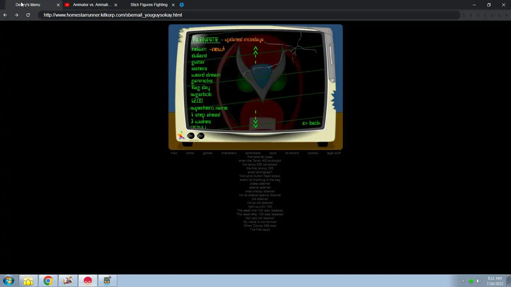511x287 pixels.
Task: Open the 'guitar' email
Action: [198, 62]
